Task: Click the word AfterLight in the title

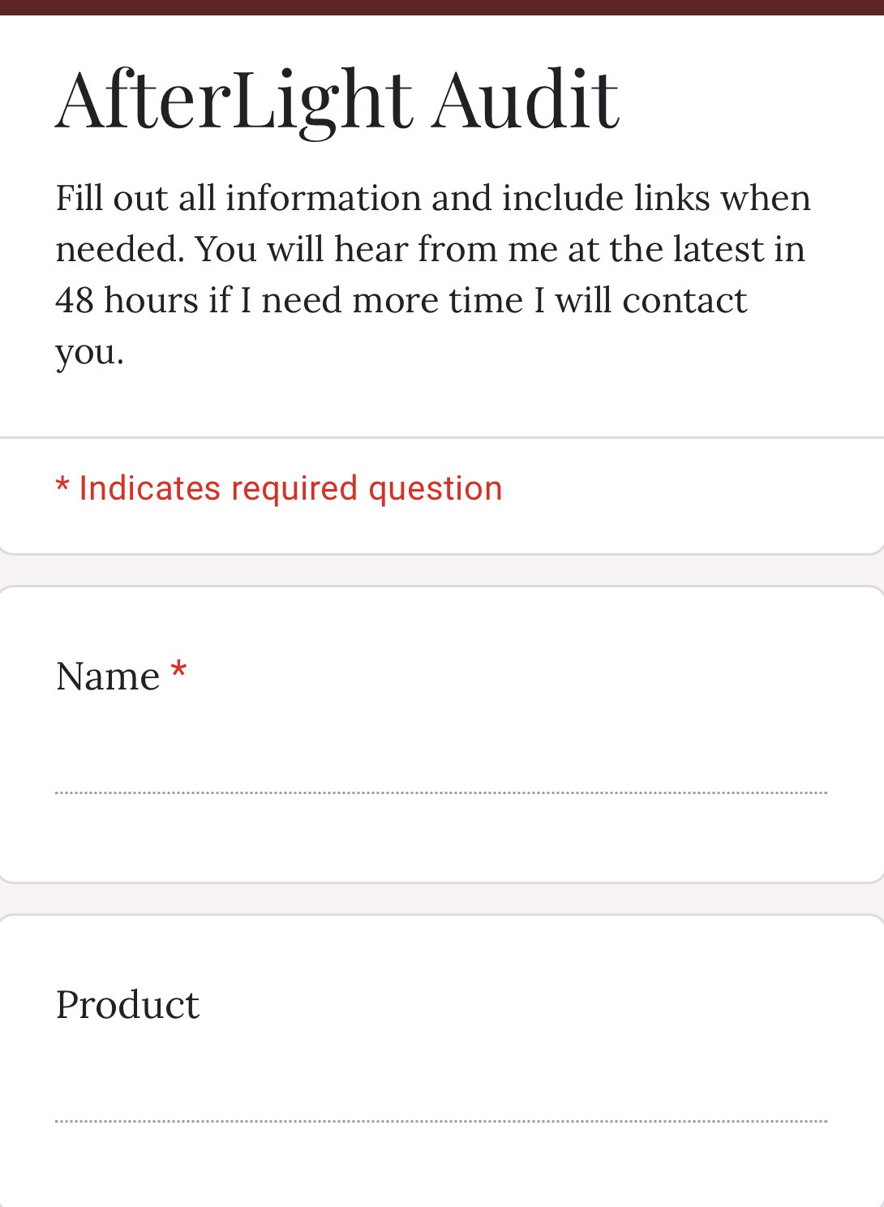Action: click(x=234, y=100)
